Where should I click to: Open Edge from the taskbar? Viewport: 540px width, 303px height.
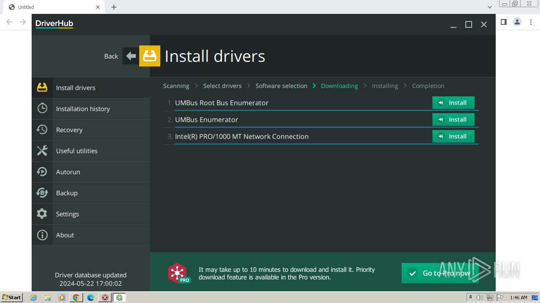click(91, 298)
